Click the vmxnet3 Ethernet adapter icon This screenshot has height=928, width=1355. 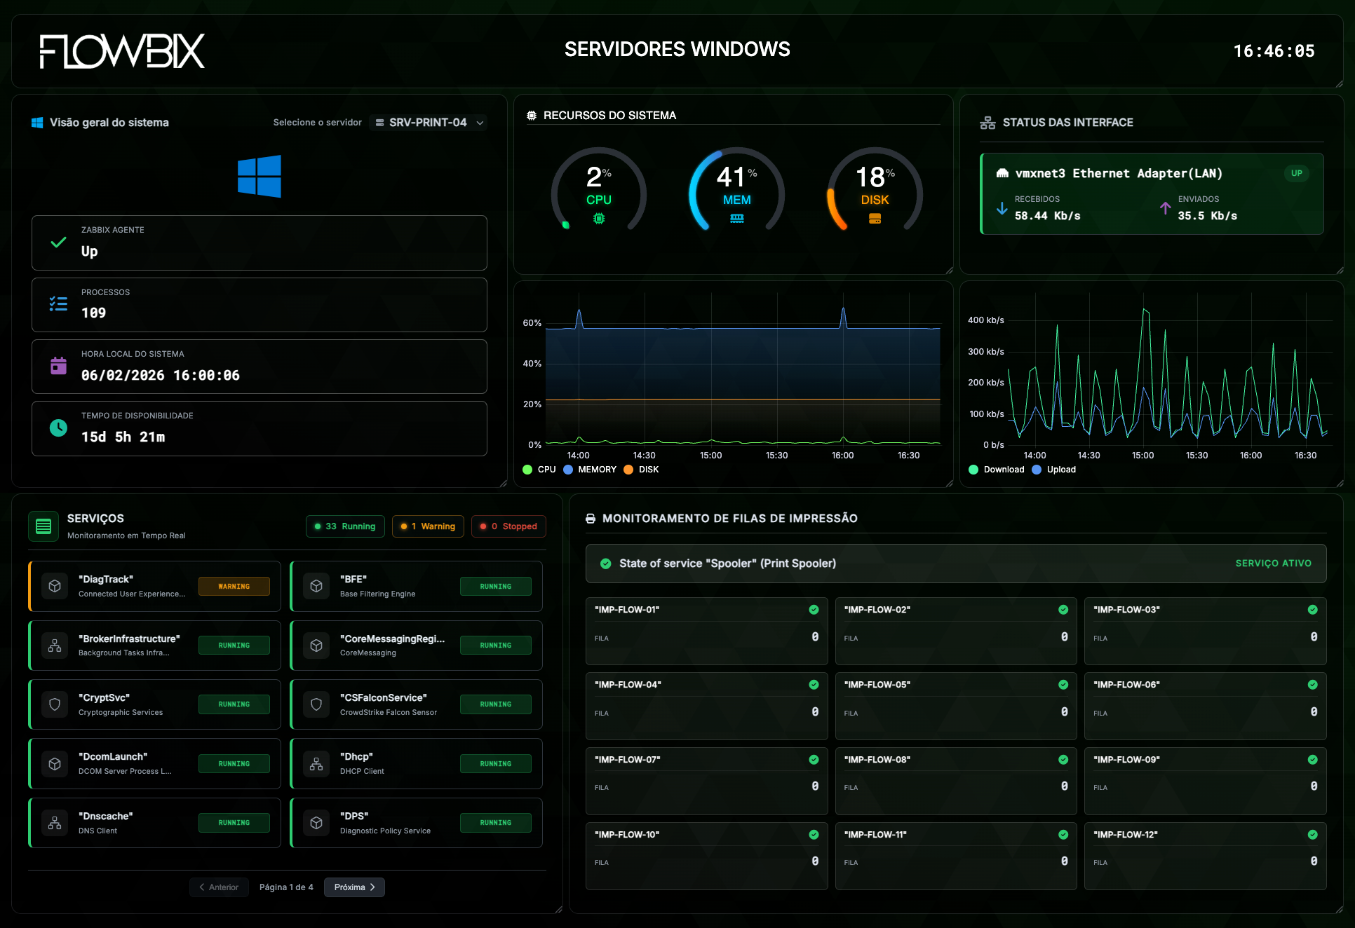tap(1003, 173)
